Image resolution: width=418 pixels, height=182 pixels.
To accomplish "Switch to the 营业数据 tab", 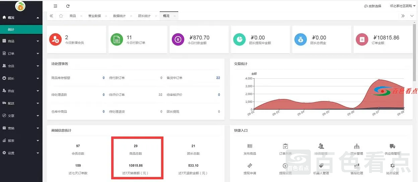I will 94,16.
